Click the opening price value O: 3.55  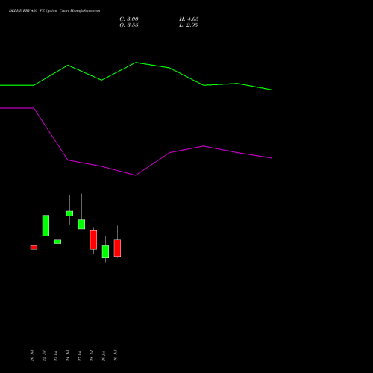point(129,25)
